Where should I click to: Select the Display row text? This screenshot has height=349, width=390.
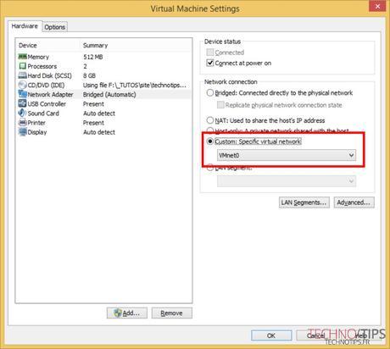point(37,132)
